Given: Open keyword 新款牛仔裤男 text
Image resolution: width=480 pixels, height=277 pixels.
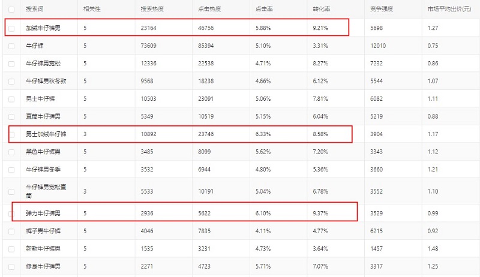Looking at the screenshot, I should point(43,248).
